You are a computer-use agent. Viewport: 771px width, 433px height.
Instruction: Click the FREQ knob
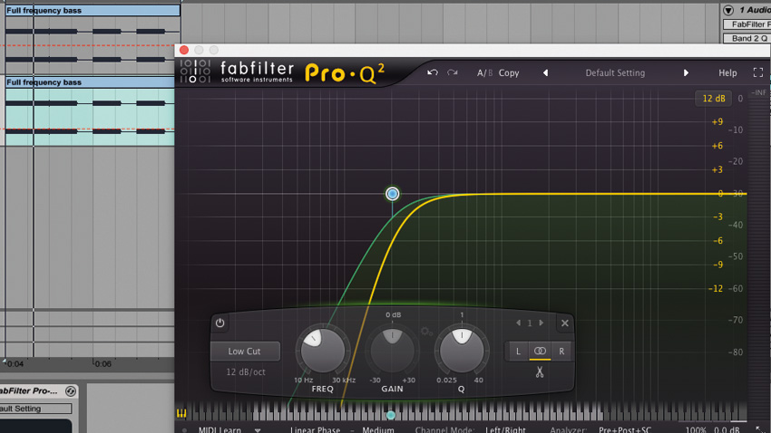click(x=323, y=351)
